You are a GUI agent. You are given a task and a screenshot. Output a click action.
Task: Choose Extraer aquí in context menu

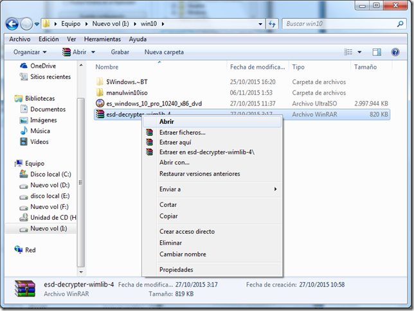click(212, 142)
